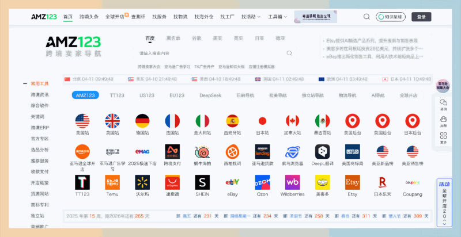This screenshot has width=461, height=237.
Task: Open the 美国站 US flag icon
Action: (82, 121)
